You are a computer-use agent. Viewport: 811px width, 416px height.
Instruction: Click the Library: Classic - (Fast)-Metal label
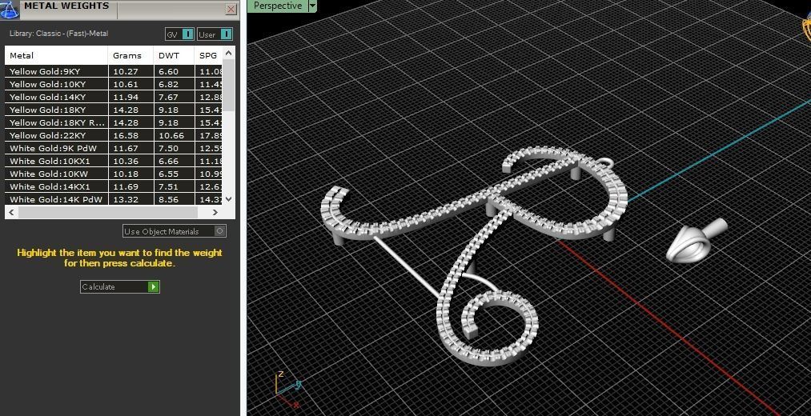pyautogui.click(x=59, y=34)
